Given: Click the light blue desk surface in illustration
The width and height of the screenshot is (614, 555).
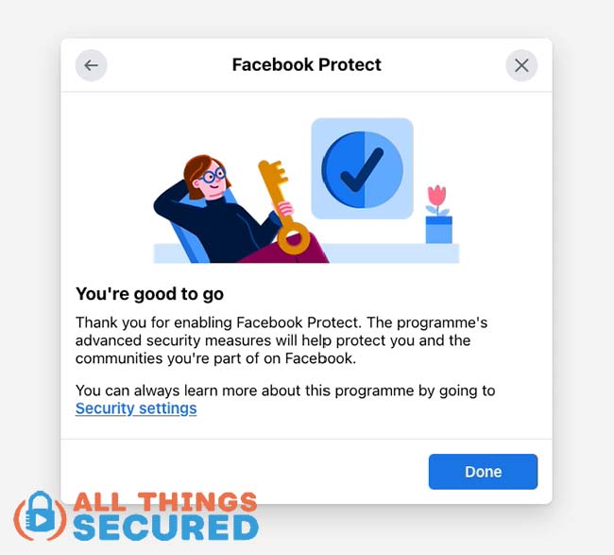Looking at the screenshot, I should (x=392, y=253).
